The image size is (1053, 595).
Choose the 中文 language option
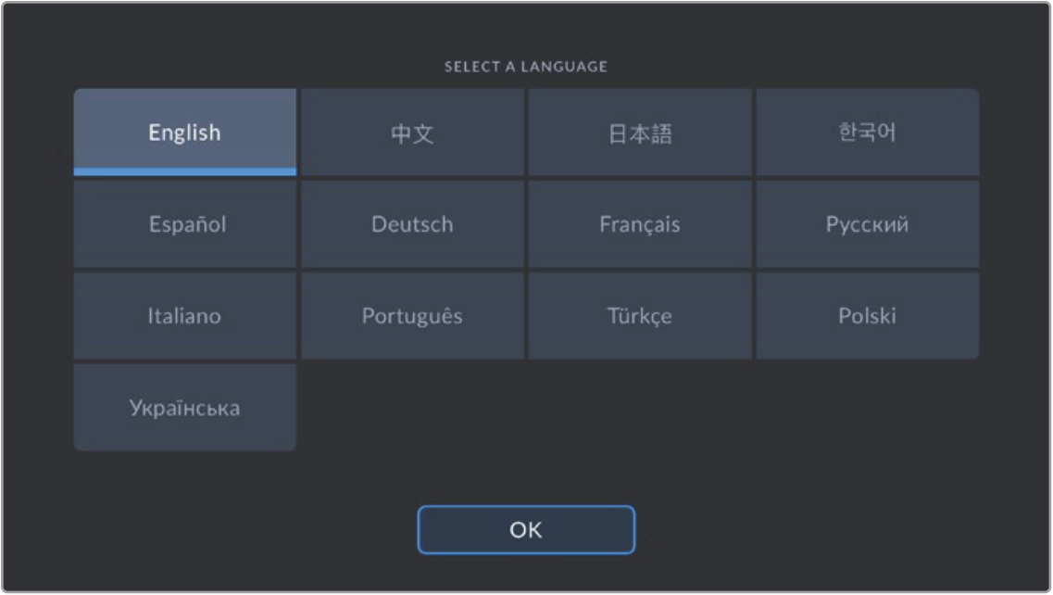click(412, 133)
